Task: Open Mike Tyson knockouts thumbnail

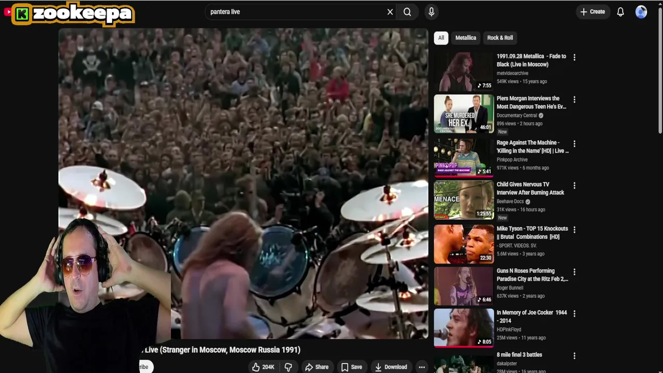Action: [464, 244]
